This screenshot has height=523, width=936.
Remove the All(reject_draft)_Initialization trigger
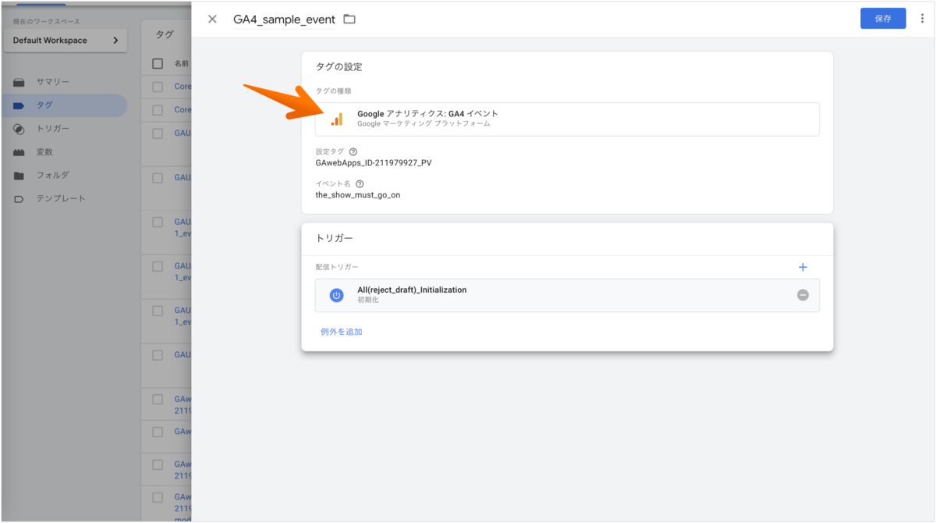[x=803, y=295]
